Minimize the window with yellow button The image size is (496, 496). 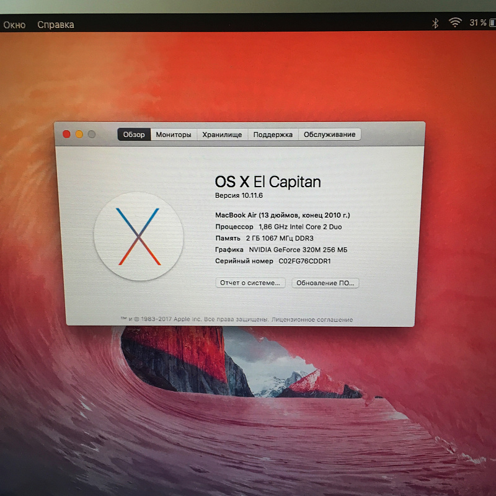[79, 135]
